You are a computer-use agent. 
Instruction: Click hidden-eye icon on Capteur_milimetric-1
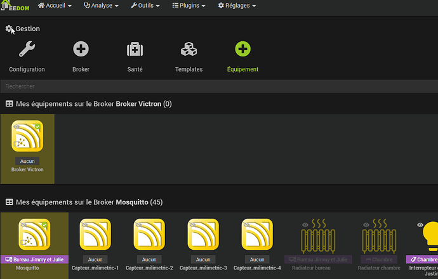(84, 225)
